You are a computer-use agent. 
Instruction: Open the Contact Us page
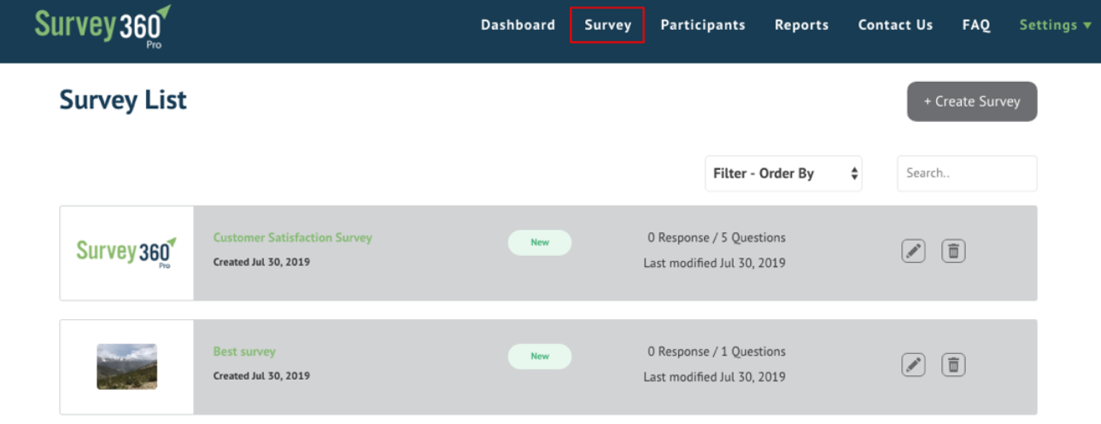coord(895,25)
